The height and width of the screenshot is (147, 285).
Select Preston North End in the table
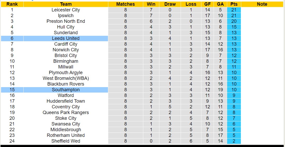[x=66, y=21]
